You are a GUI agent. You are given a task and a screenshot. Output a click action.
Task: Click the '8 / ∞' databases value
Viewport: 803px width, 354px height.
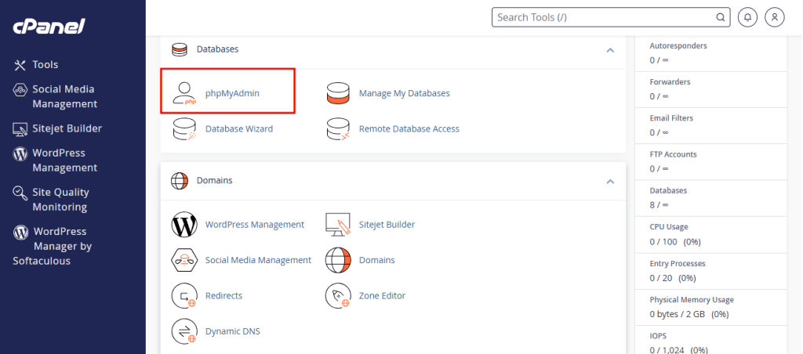(x=659, y=204)
